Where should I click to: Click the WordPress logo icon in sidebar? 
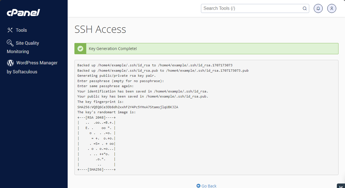pyautogui.click(x=10, y=63)
